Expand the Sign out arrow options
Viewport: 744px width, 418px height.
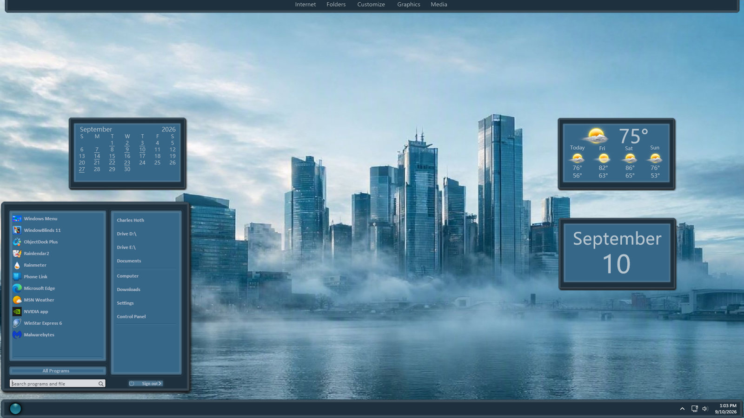(x=159, y=384)
